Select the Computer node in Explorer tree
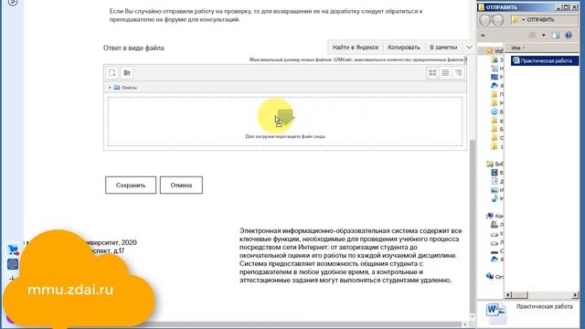 click(x=495, y=216)
